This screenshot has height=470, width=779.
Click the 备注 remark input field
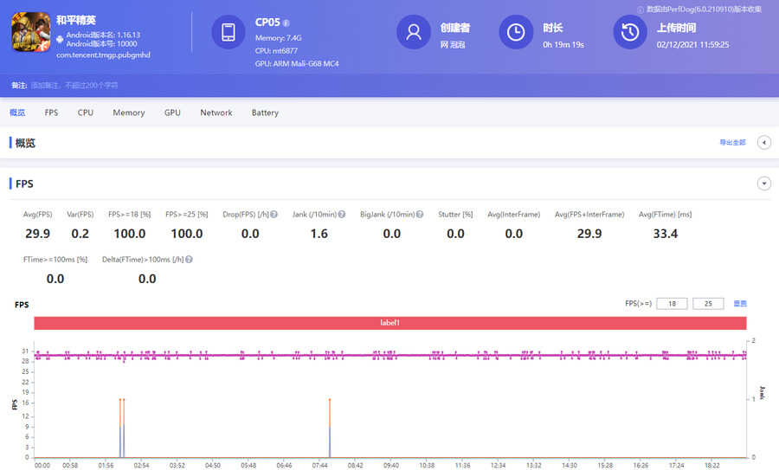coord(74,86)
